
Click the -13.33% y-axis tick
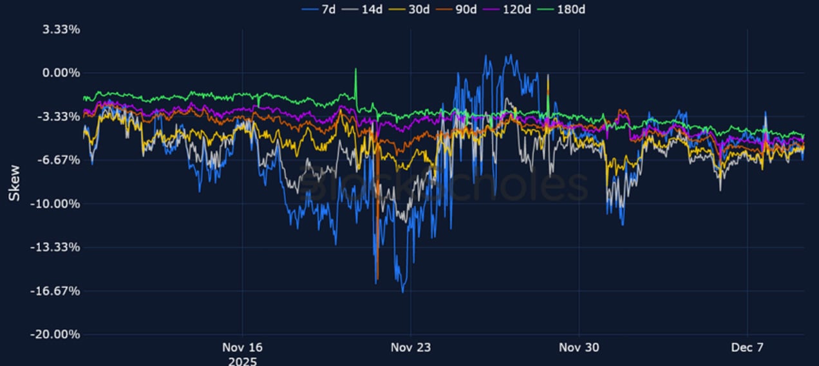[x=58, y=248]
